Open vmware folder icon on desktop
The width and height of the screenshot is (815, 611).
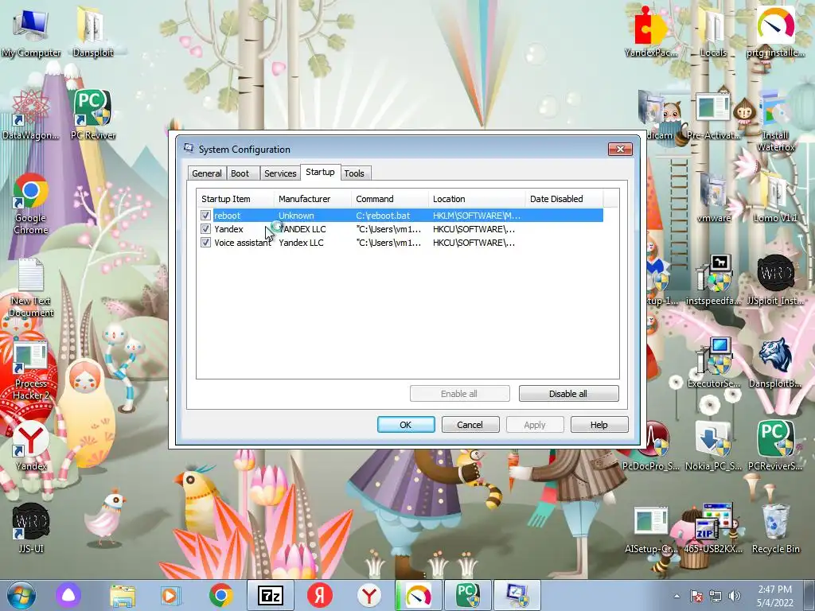click(713, 197)
